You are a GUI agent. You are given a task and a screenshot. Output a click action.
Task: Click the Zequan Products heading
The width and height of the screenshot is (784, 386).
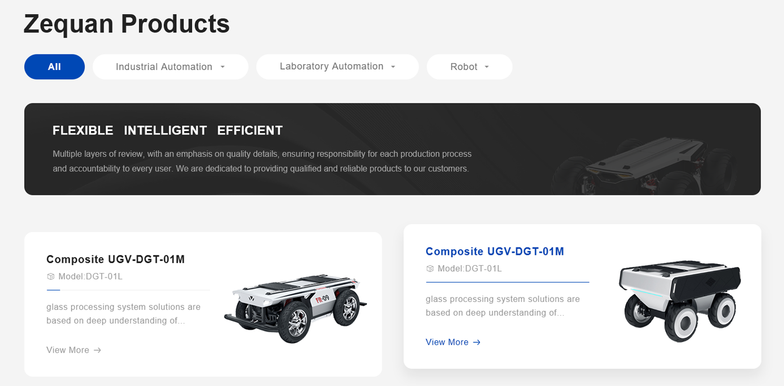(127, 24)
